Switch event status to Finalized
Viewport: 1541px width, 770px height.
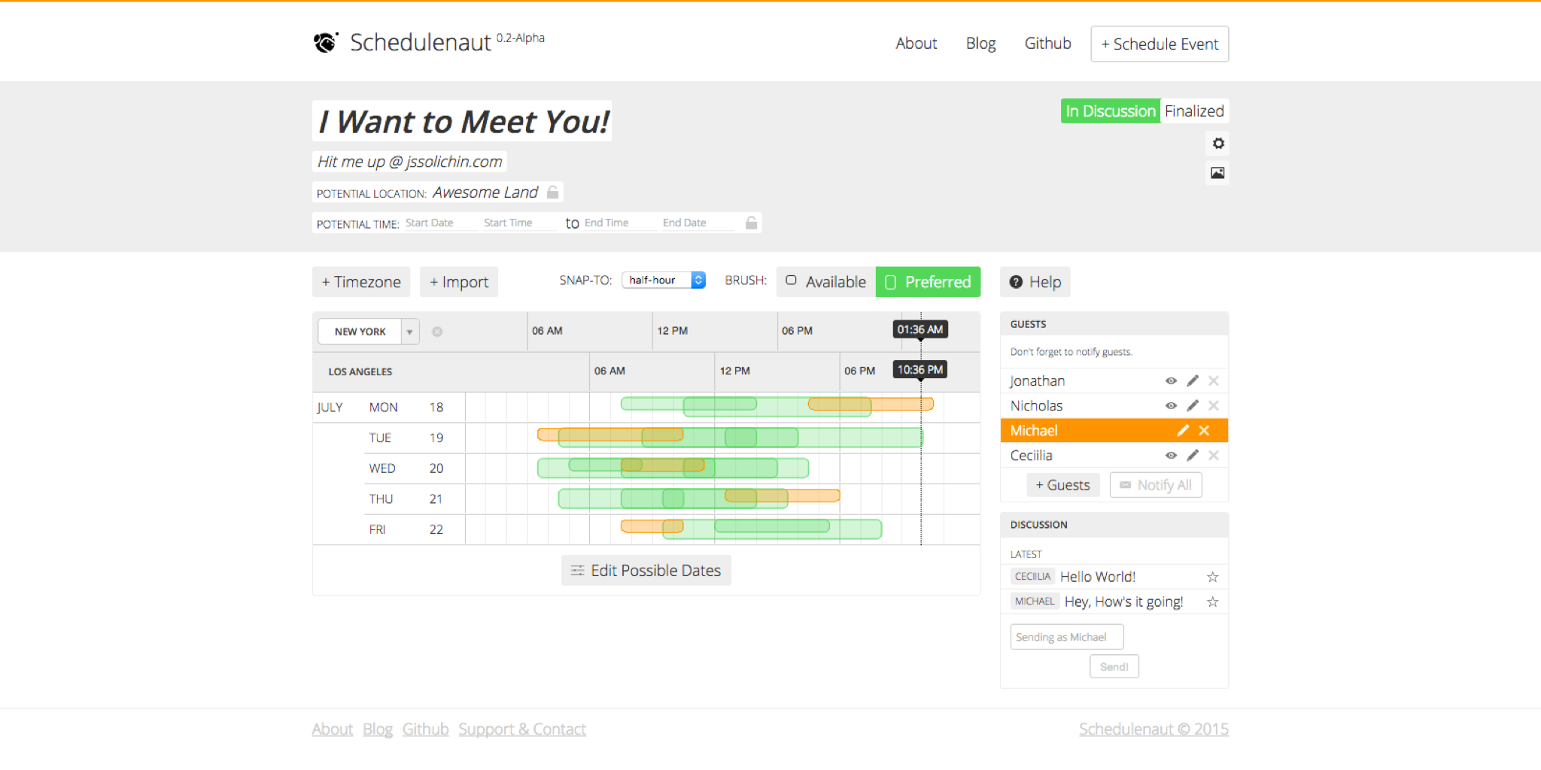tap(1193, 111)
